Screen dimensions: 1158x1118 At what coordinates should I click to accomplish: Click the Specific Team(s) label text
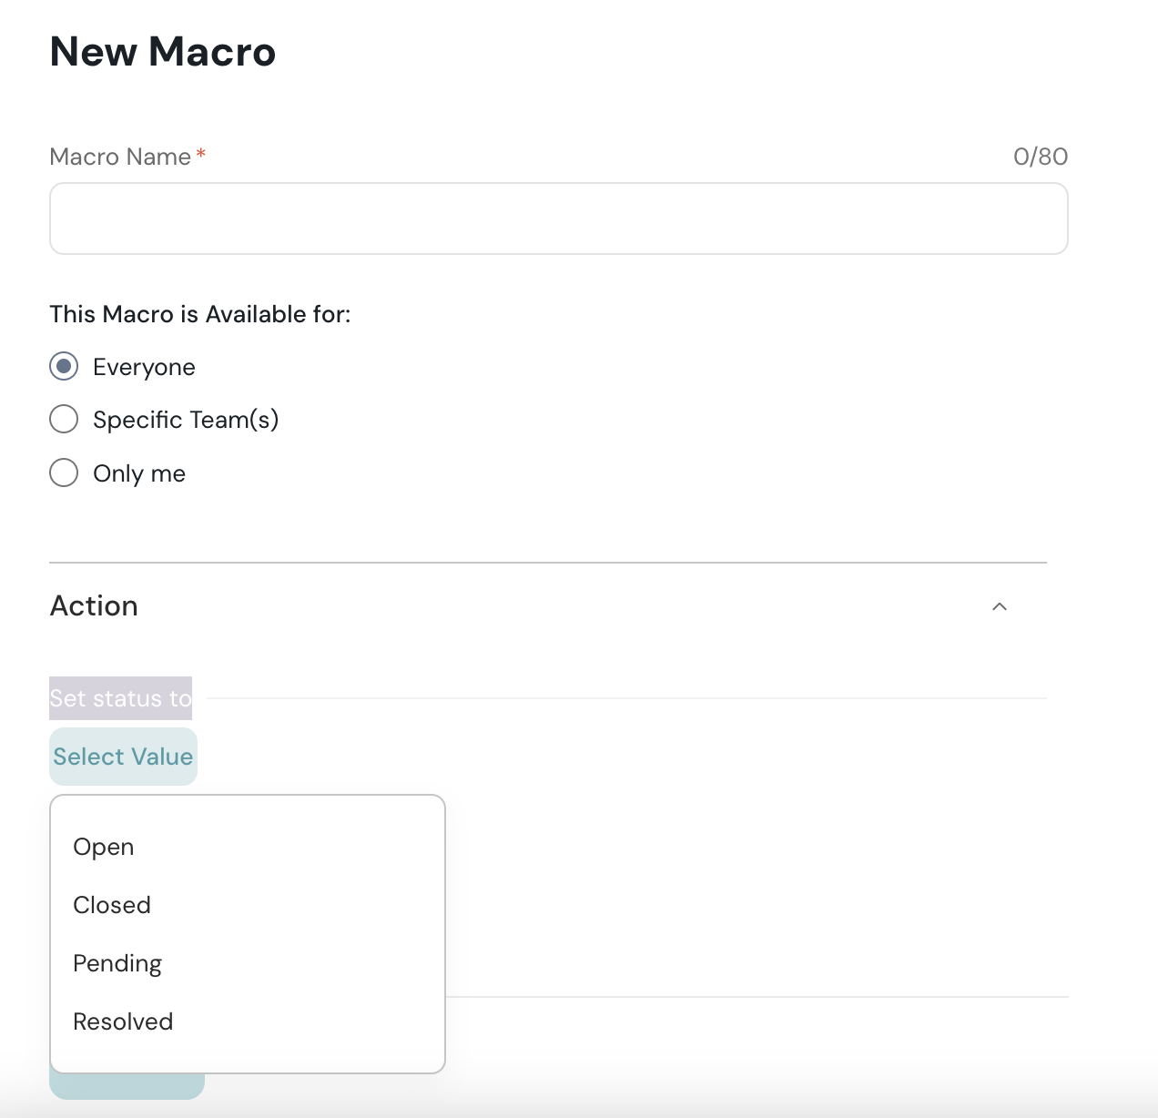(186, 420)
